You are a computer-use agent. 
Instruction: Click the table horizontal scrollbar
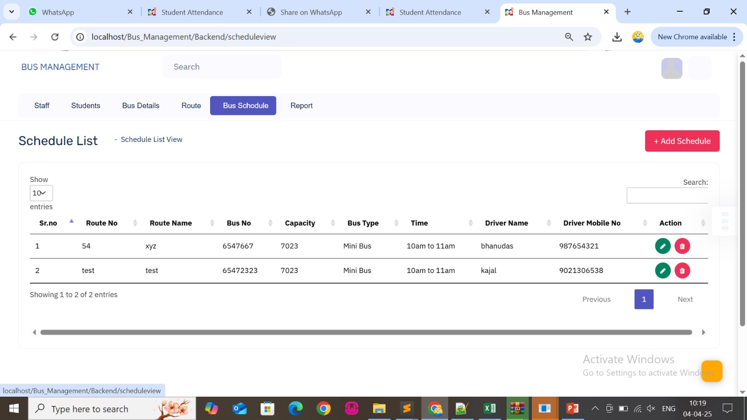pos(366,332)
